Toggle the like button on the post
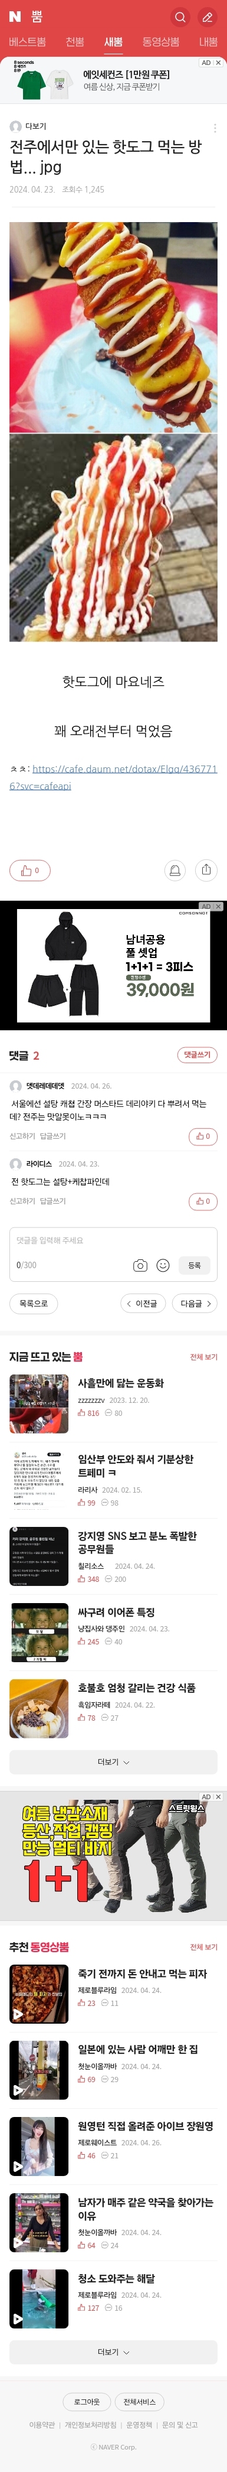This screenshot has width=227, height=2472. point(29,871)
